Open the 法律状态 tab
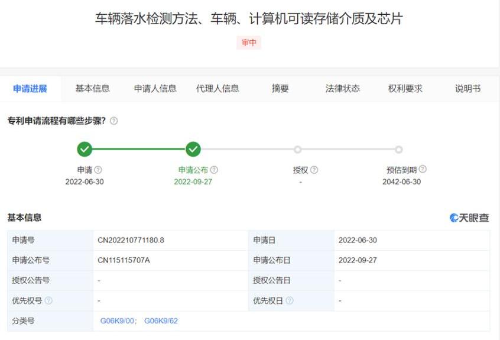The image size is (500, 340). click(342, 89)
